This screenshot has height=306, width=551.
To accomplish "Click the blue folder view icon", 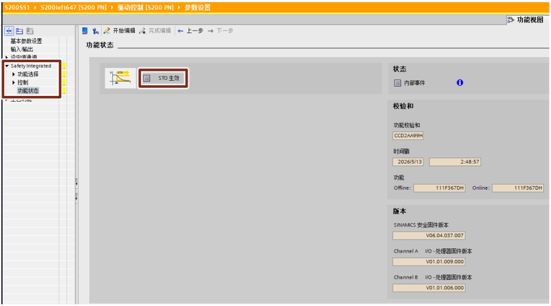I will click(x=19, y=31).
